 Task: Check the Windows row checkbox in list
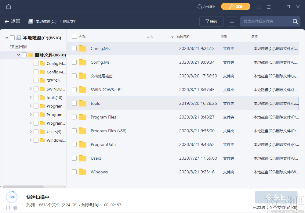(x=74, y=172)
